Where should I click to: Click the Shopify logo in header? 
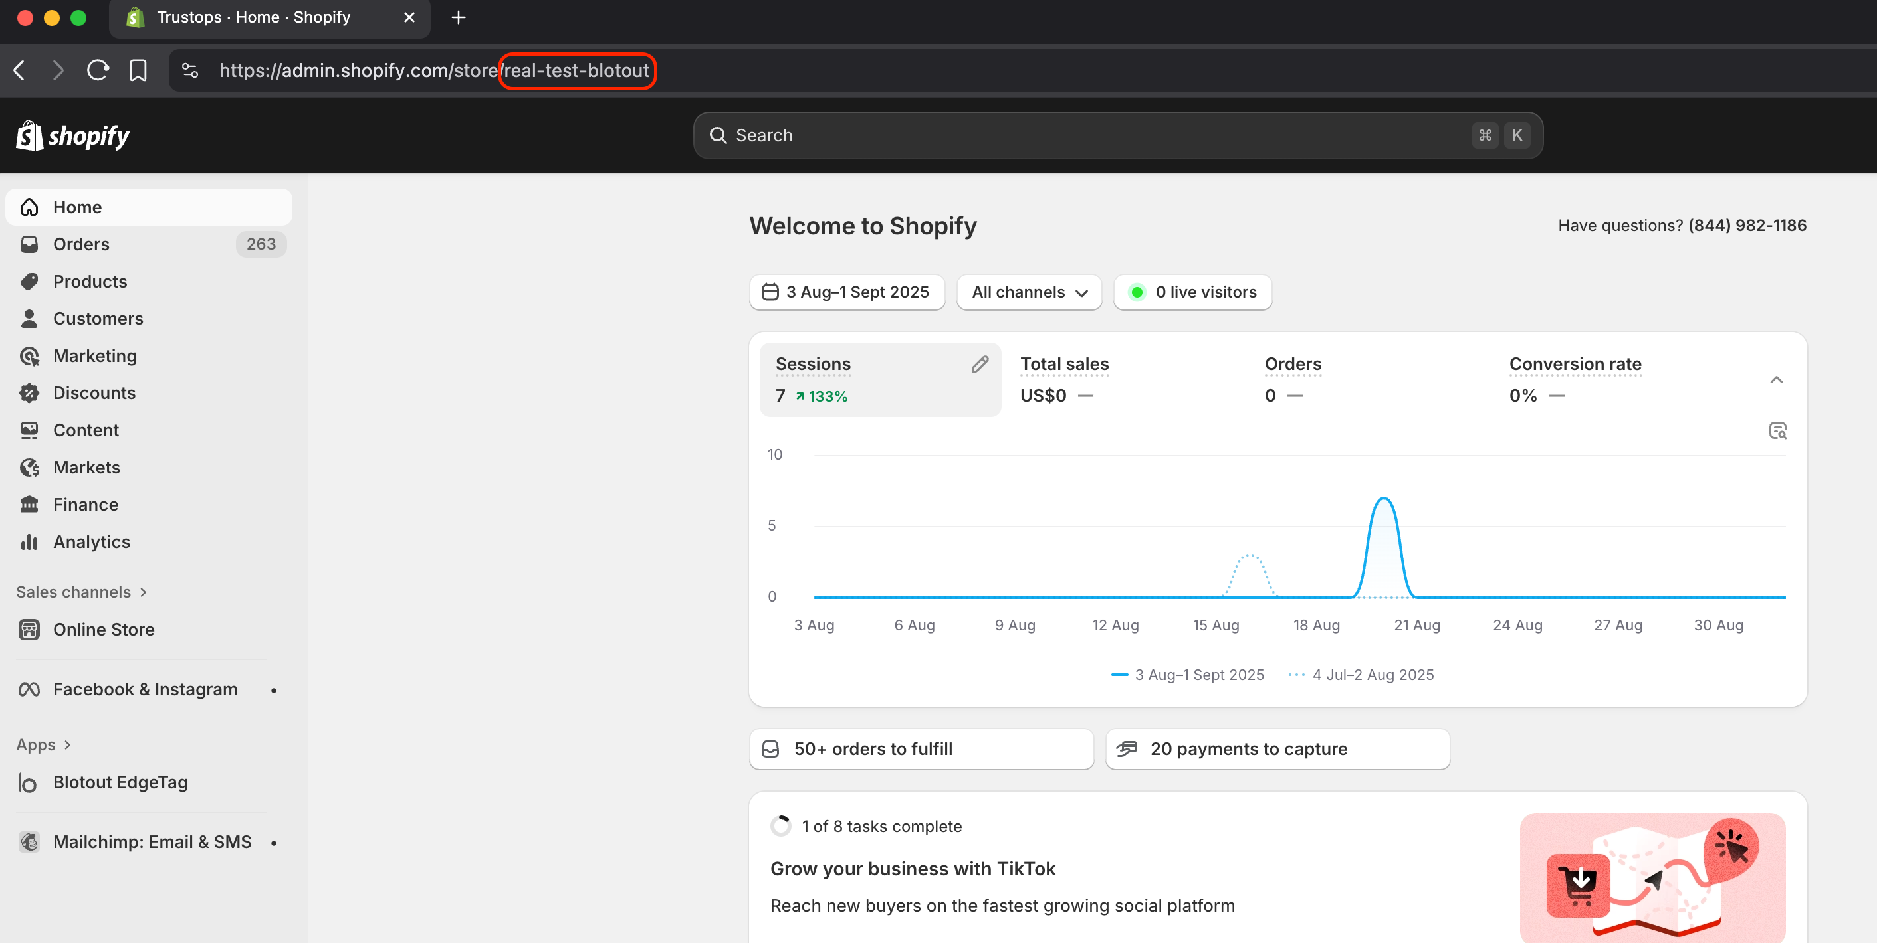(x=73, y=135)
